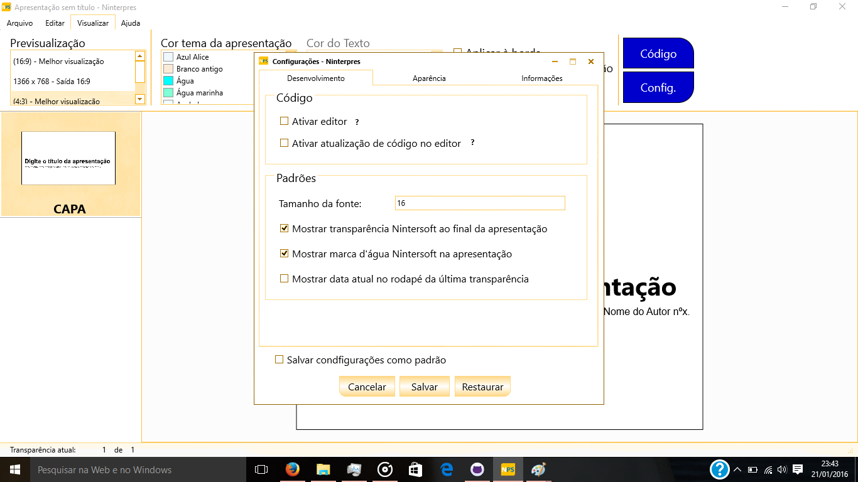The width and height of the screenshot is (858, 482).
Task: Click the volume speaker tray icon
Action: point(782,469)
